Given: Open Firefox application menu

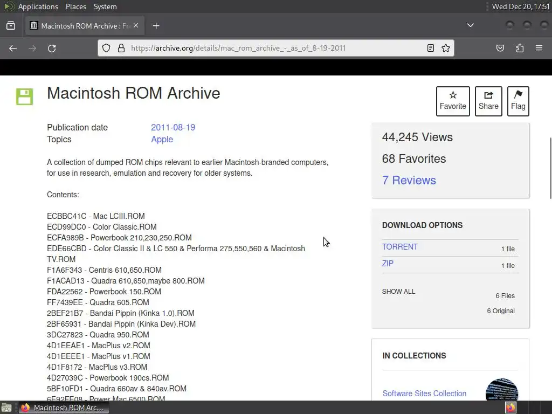Looking at the screenshot, I should point(539,48).
